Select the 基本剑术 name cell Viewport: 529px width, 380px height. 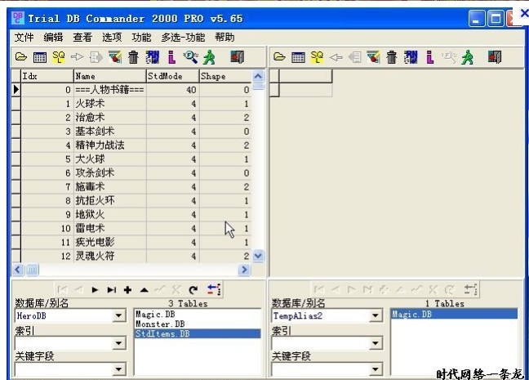click(110, 132)
